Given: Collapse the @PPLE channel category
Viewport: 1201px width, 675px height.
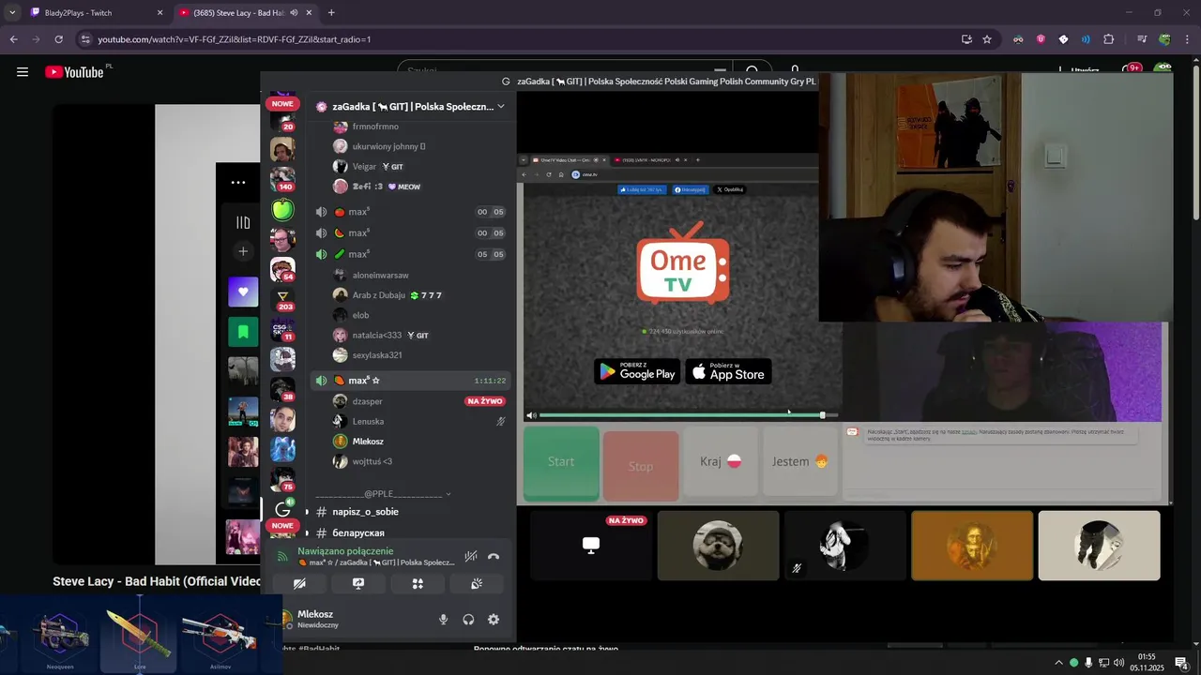Looking at the screenshot, I should 383,493.
